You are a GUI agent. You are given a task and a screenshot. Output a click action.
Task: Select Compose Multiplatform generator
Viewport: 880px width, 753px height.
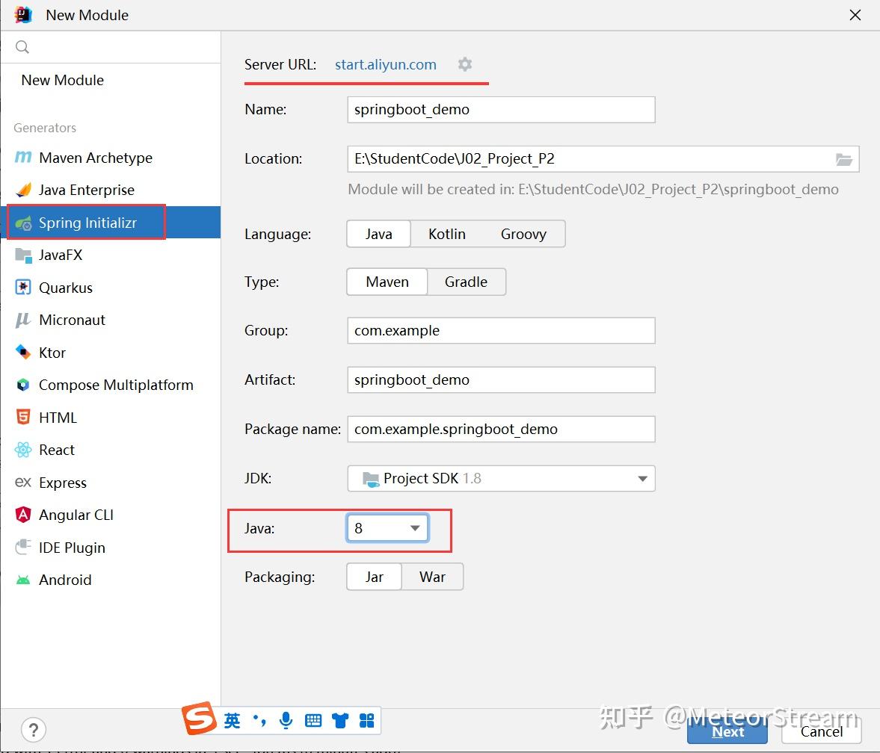(111, 385)
